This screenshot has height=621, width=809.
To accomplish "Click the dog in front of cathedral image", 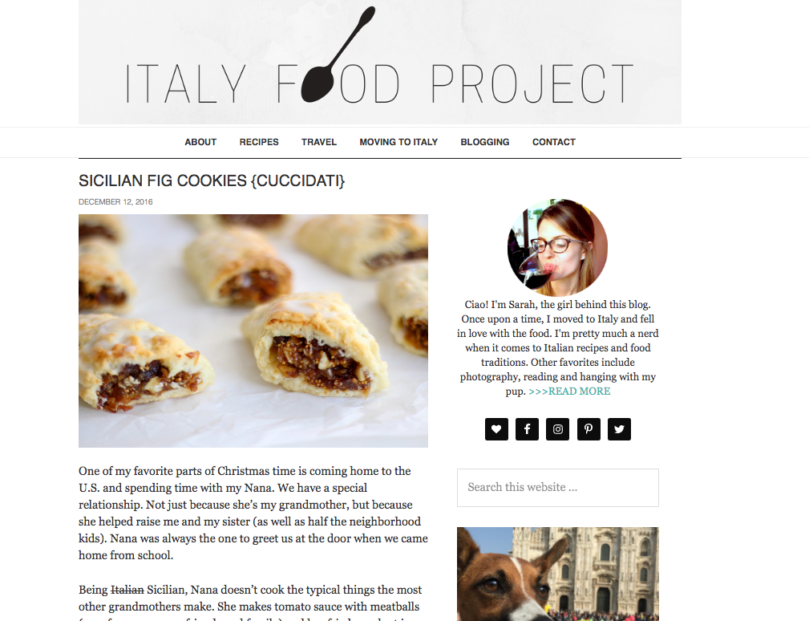I will [x=558, y=574].
